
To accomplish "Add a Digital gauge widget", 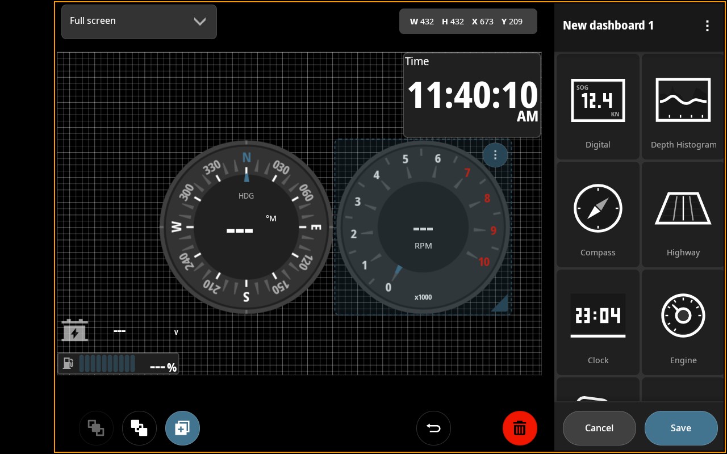I will click(x=598, y=107).
